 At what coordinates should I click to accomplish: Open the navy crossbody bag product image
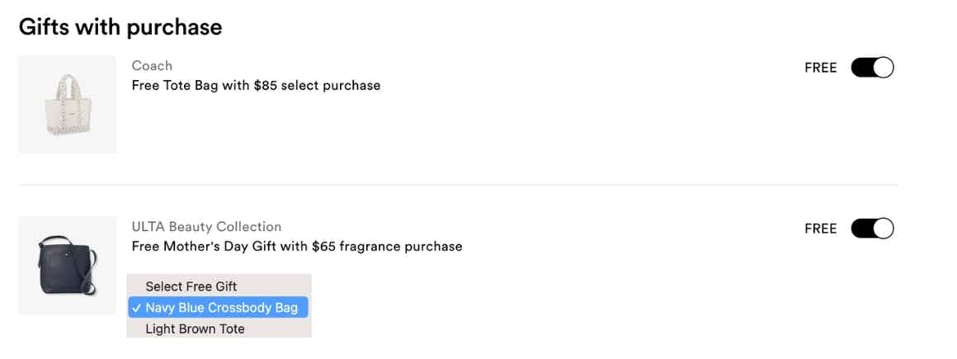point(68,265)
